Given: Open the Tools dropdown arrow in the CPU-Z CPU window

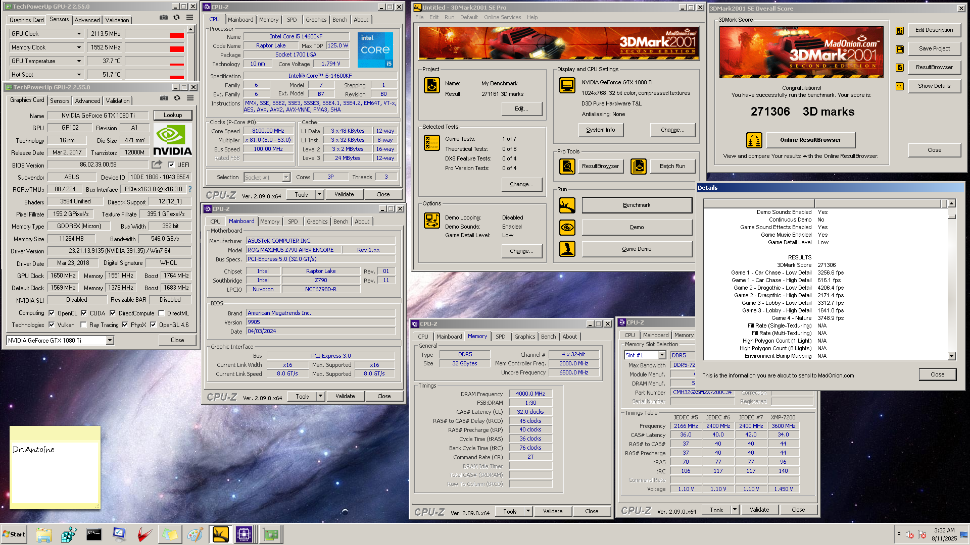Looking at the screenshot, I should pyautogui.click(x=319, y=194).
